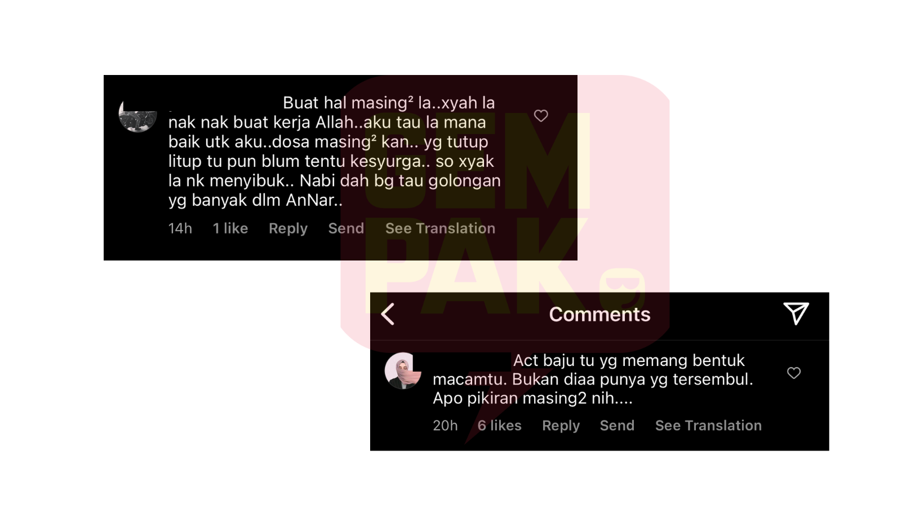924x521 pixels.
Task: See Translation for the 14h comment
Action: coord(440,228)
